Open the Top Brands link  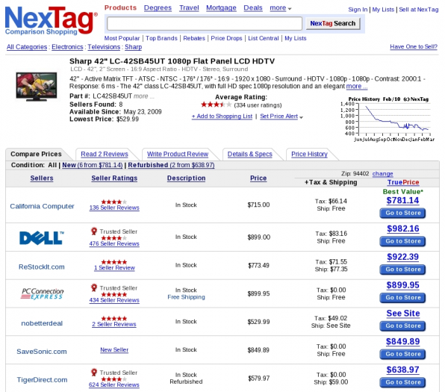coord(161,38)
